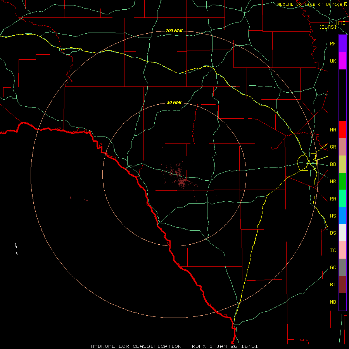Click the "GR" legend label
The width and height of the screenshot is (349, 349).
pos(333,147)
